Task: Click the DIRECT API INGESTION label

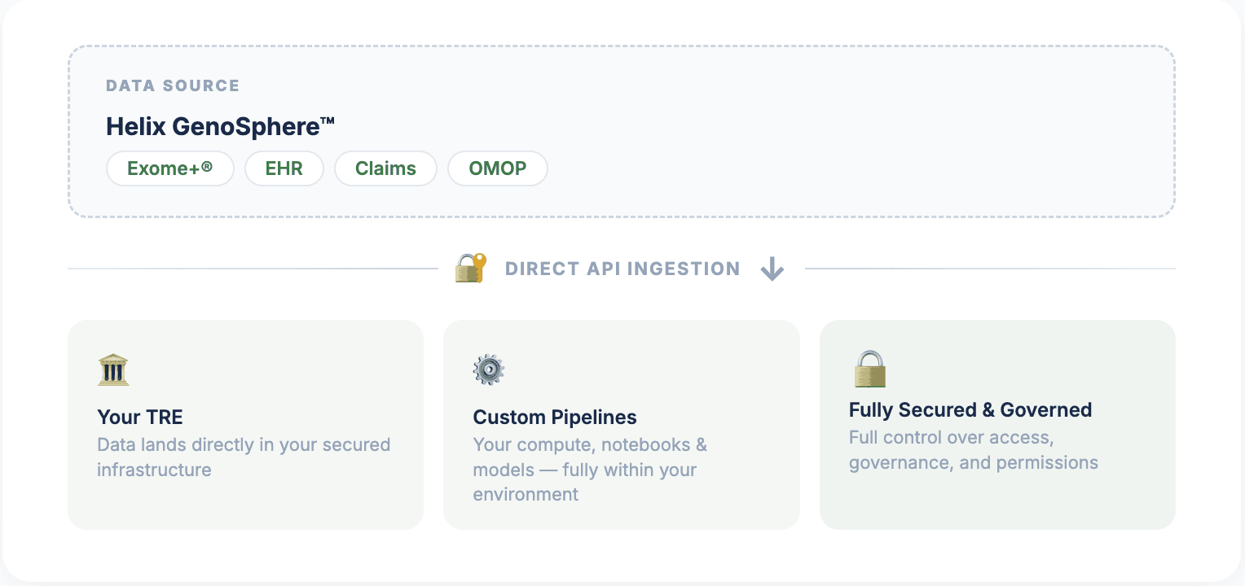Action: (x=622, y=269)
